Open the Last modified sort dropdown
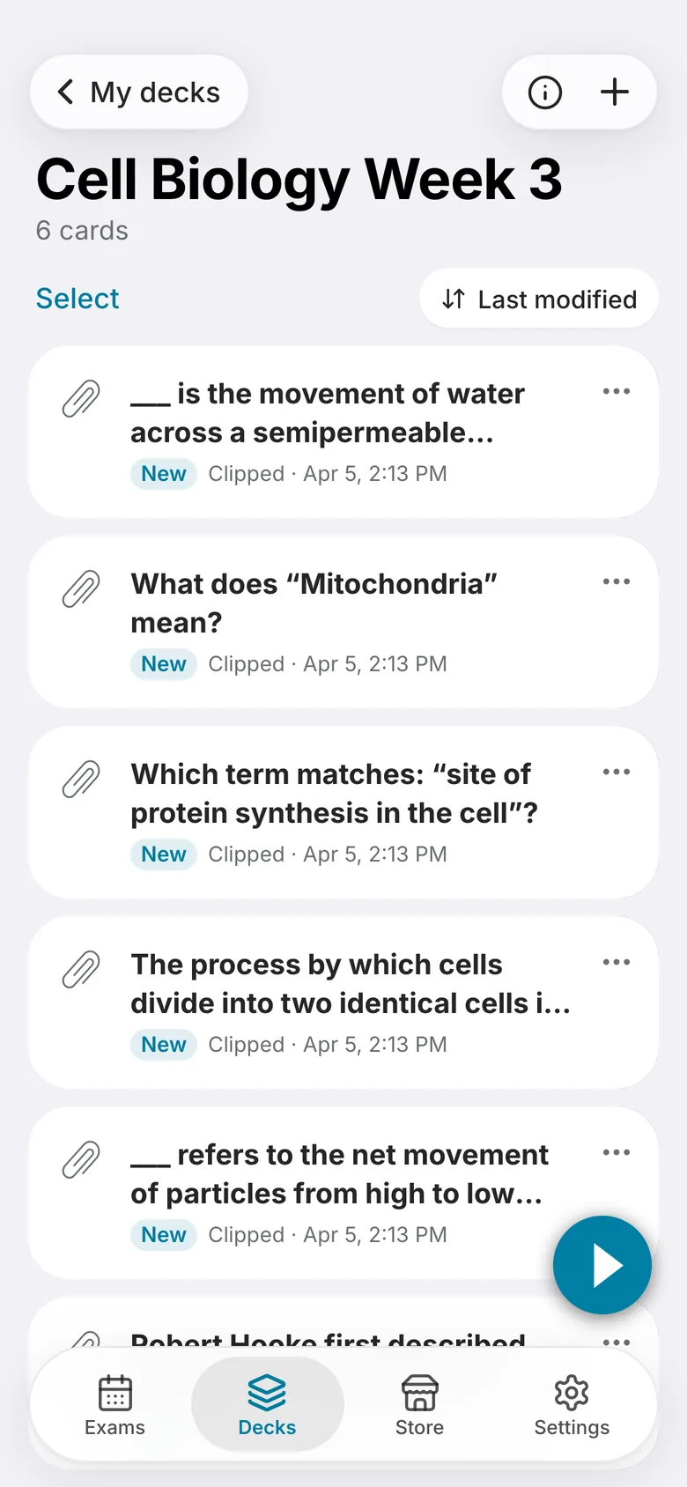This screenshot has width=687, height=1487. click(x=539, y=300)
